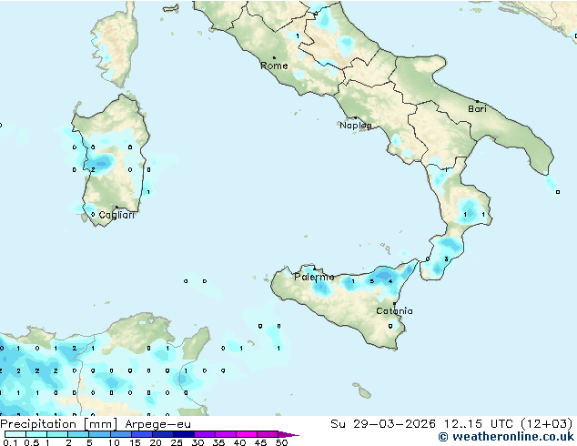Select the 2–5 mm legend swatch

click(78, 434)
